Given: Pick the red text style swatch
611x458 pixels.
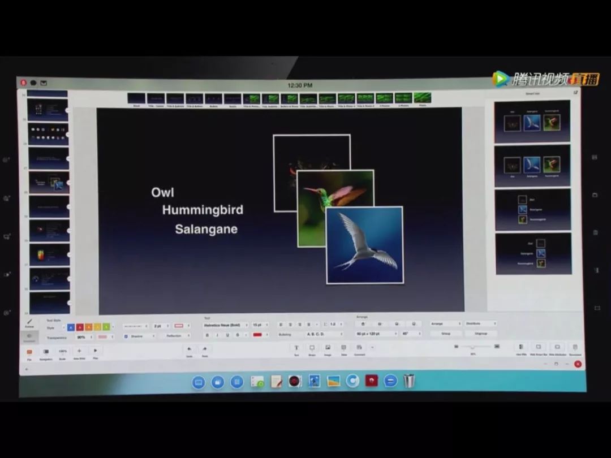Looking at the screenshot, I should coord(80,327).
